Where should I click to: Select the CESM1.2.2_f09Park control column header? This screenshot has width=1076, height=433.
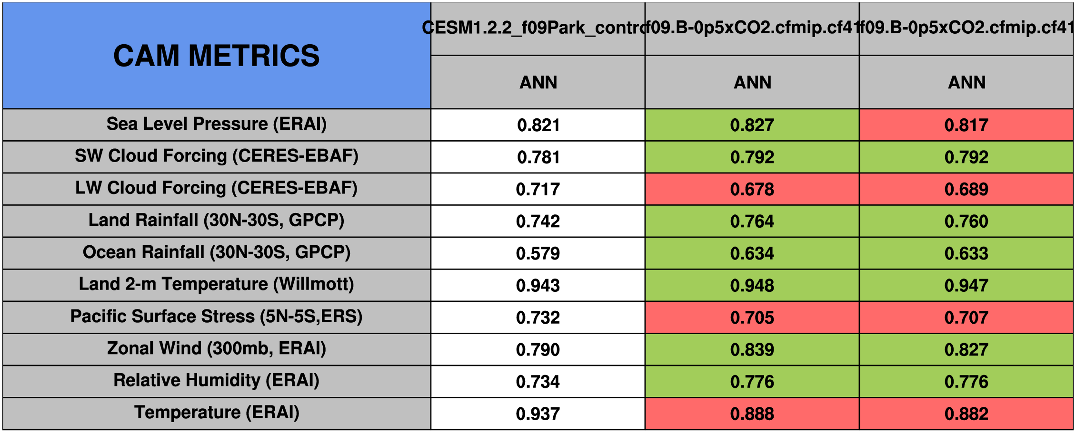click(x=538, y=28)
